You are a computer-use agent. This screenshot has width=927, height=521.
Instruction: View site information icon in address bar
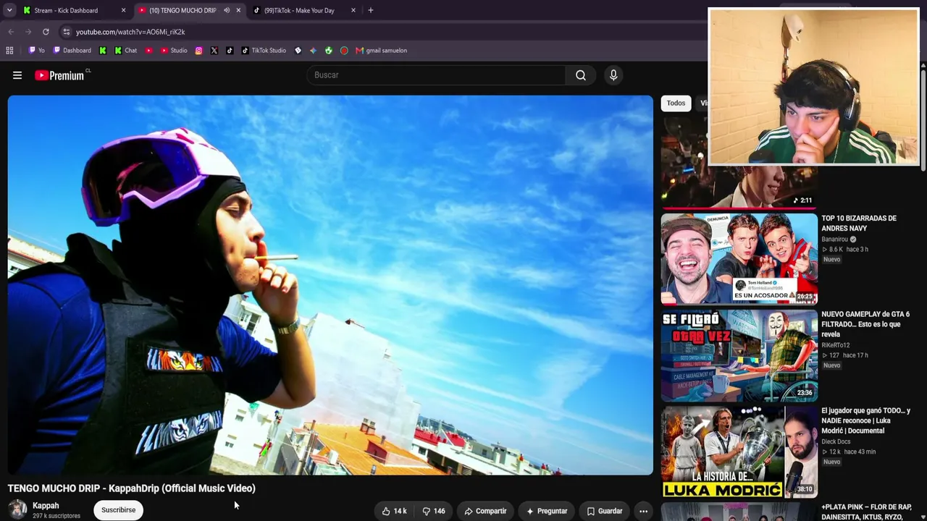[x=66, y=32]
